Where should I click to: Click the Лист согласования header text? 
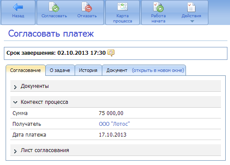click(x=45, y=150)
